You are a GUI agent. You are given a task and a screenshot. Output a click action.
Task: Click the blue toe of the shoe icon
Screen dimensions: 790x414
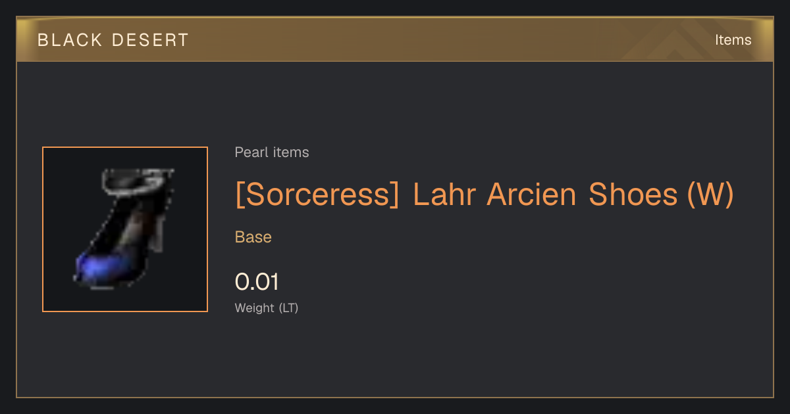99,267
